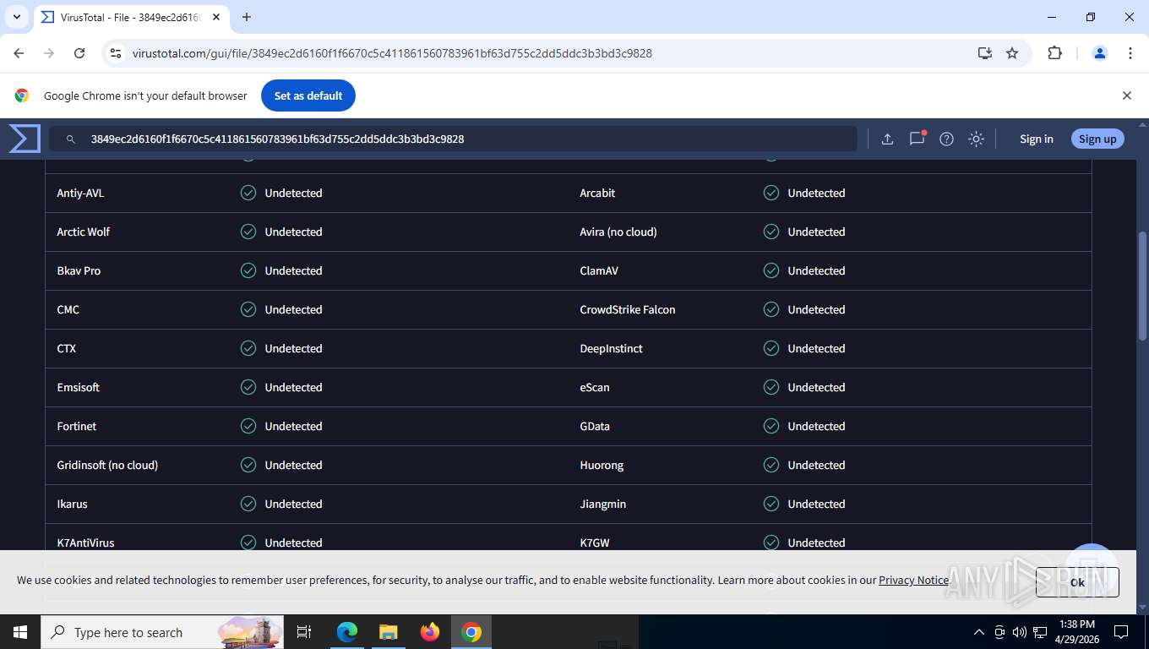Click Undetected check icon for CMC
Viewport: 1149px width, 649px height.
point(248,309)
